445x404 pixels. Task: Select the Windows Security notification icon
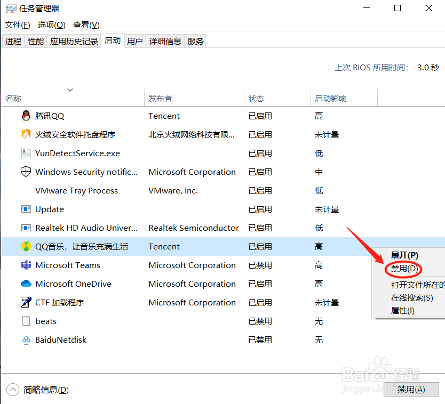(26, 172)
